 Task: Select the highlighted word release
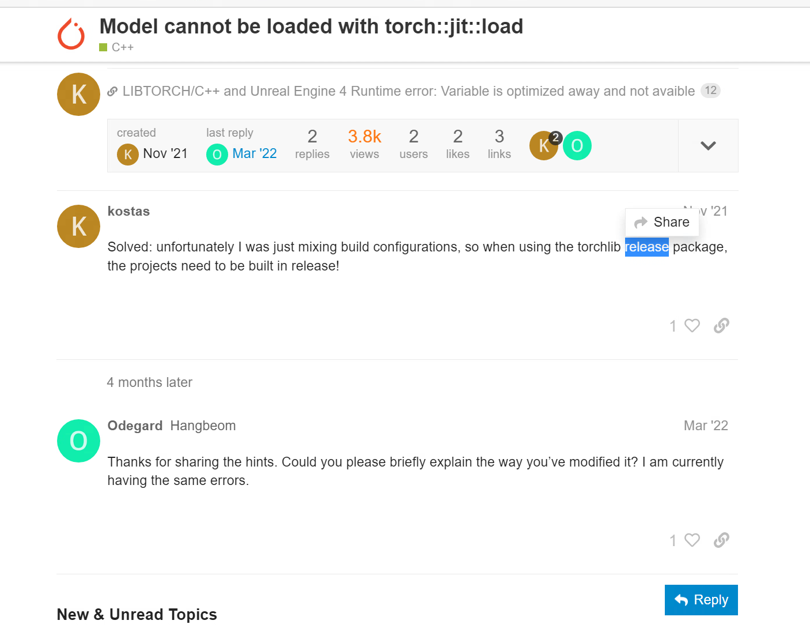point(646,247)
